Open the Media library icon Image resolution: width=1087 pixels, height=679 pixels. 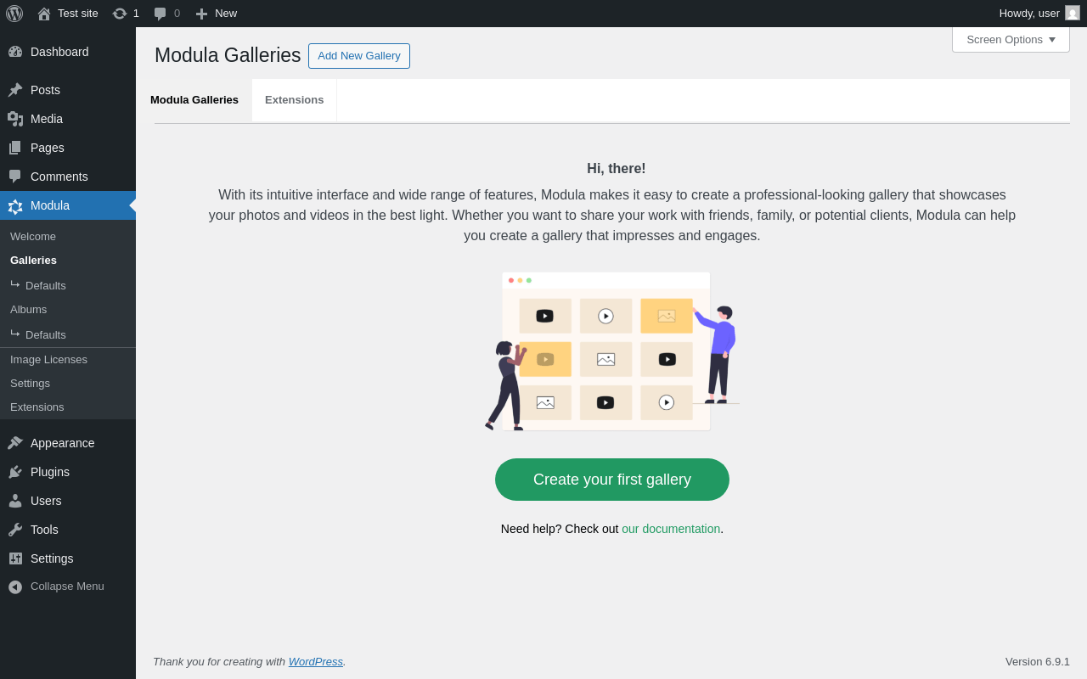pyautogui.click(x=15, y=119)
